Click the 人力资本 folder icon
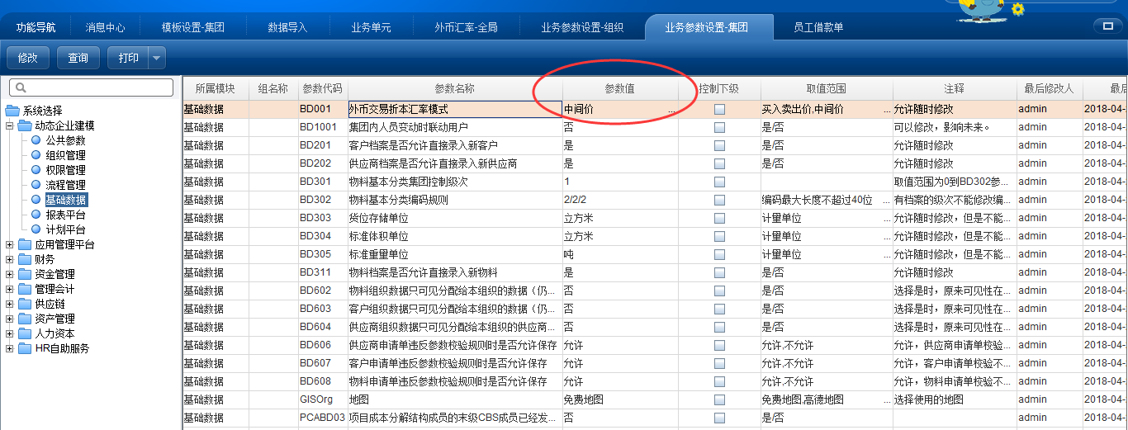This screenshot has height=430, width=1128. point(25,333)
